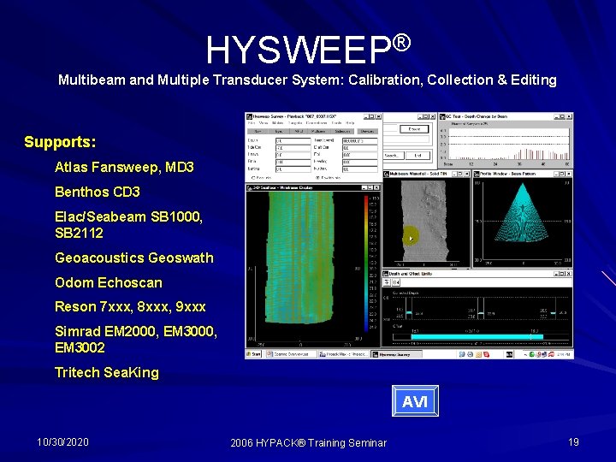Click the depth color scale bar in 3-D Seafloor
This screenshot has width=616, height=462.
(x=366, y=264)
